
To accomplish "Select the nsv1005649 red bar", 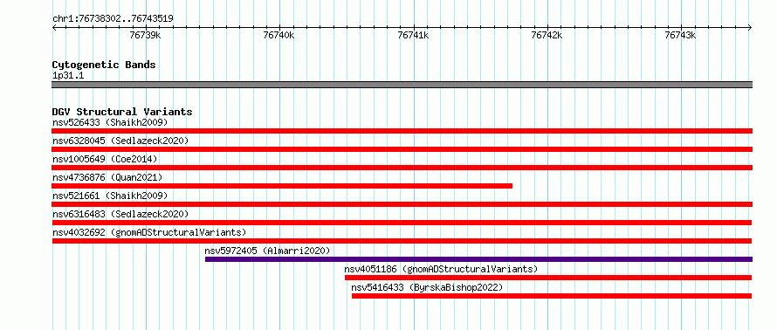I will [x=402, y=168].
